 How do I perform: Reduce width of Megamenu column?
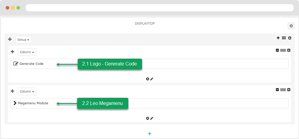point(277,90)
